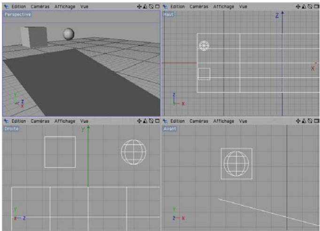
Task: Click the zoom-camera icon in Perspective viewport
Action: (x=145, y=7)
